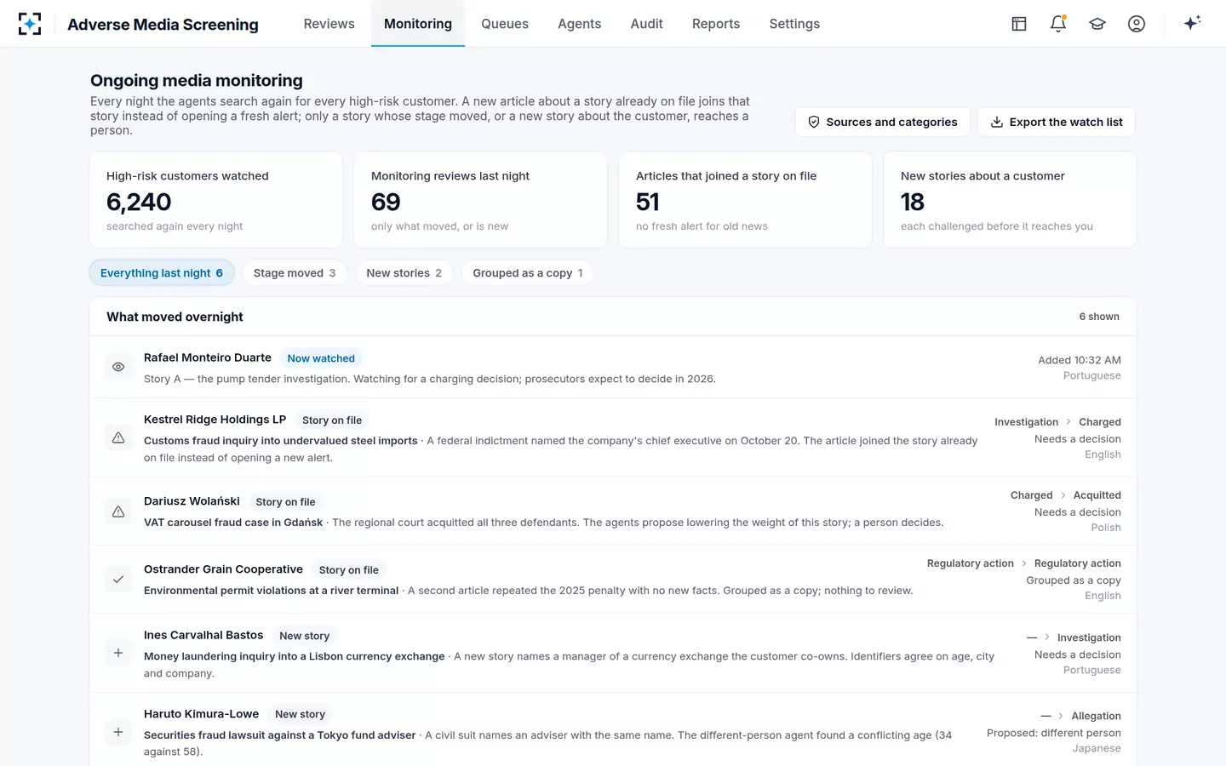The height and width of the screenshot is (766, 1226).
Task: Open the user account profile icon
Action: (1137, 24)
